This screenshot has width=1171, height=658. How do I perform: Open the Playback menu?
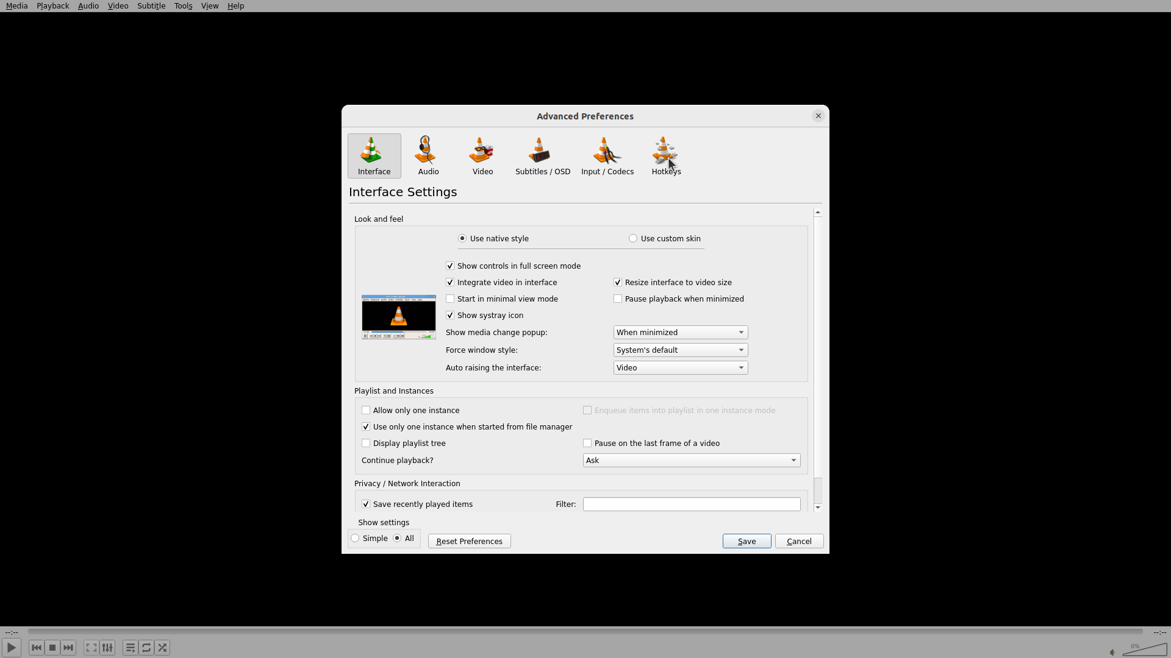52,6
